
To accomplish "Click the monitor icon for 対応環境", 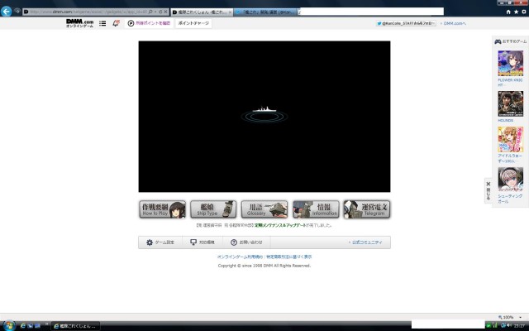I will click(x=193, y=242).
